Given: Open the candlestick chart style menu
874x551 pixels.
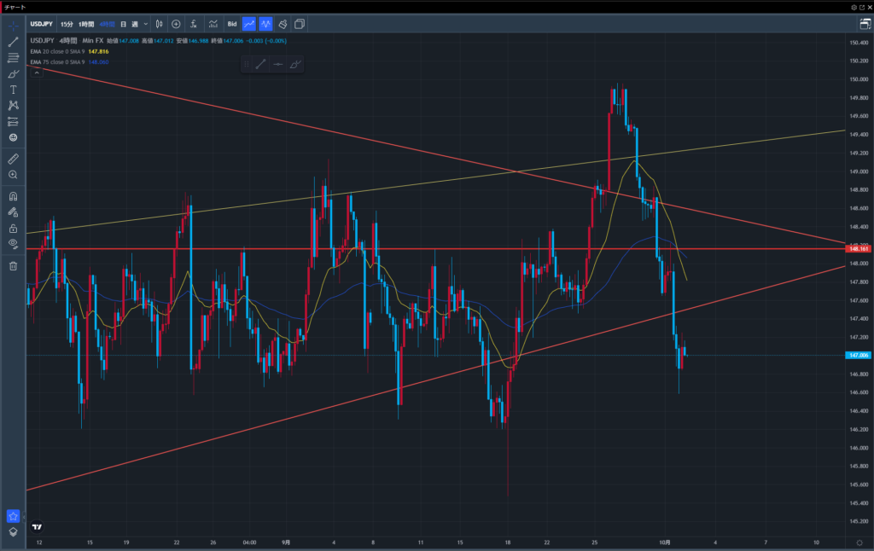Looking at the screenshot, I should (159, 24).
